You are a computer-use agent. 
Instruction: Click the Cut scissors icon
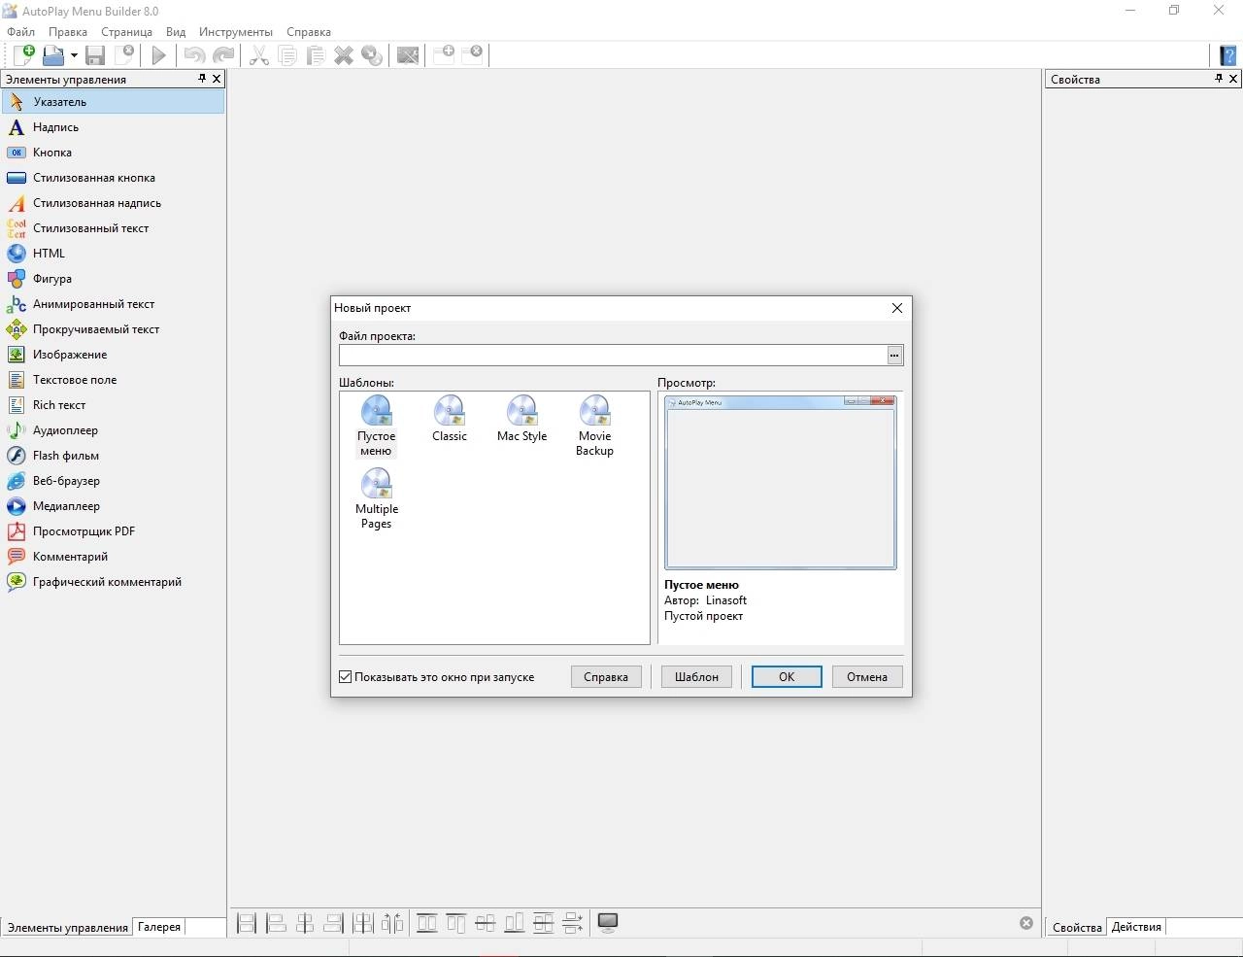click(259, 55)
